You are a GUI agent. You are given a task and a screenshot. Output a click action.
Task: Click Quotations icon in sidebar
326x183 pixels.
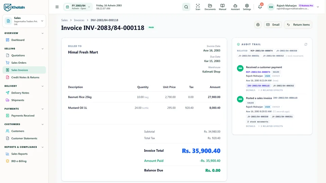pos(7,55)
